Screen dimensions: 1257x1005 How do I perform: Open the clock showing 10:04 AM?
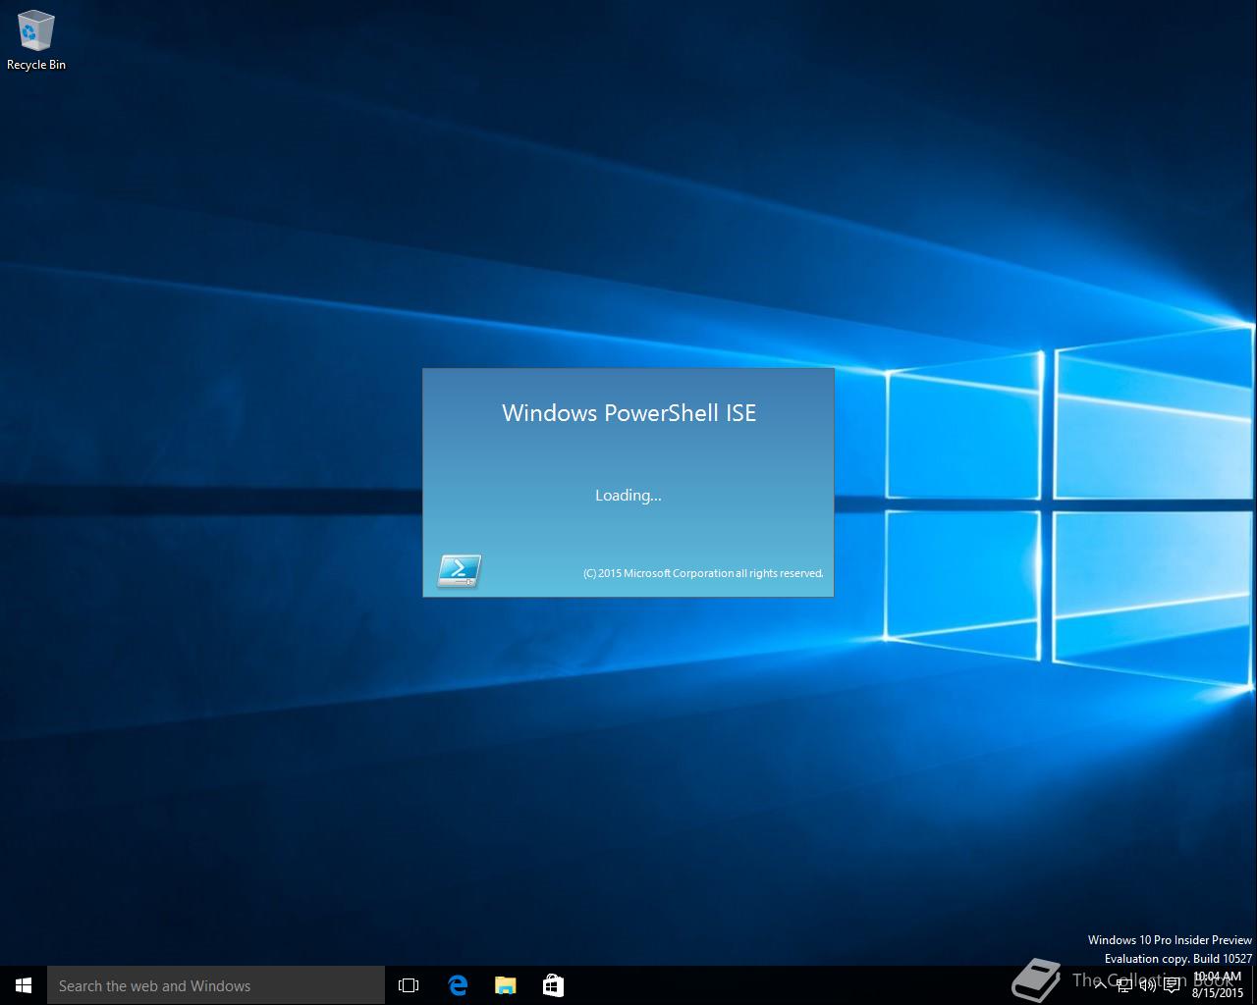pos(1217,984)
